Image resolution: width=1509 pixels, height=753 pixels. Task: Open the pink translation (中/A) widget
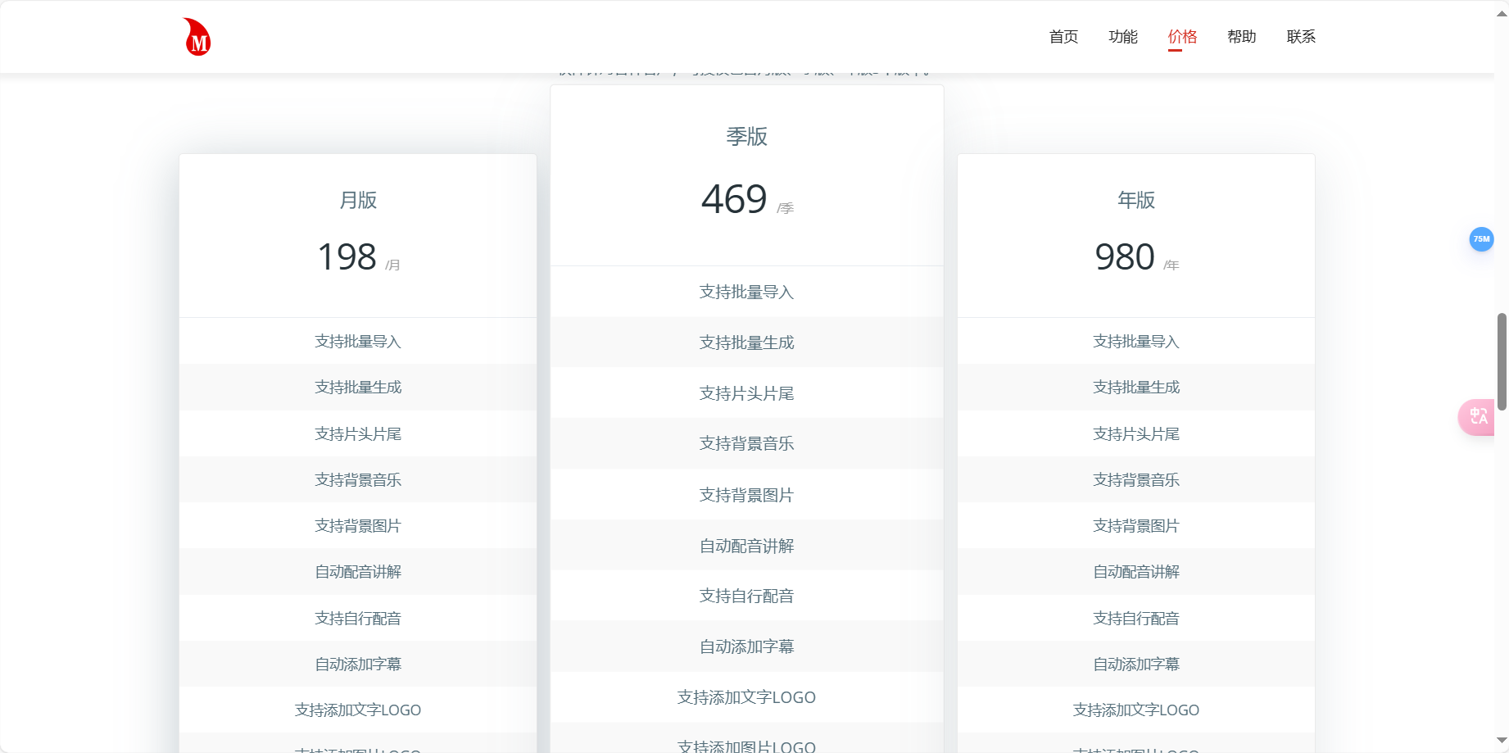tap(1478, 417)
